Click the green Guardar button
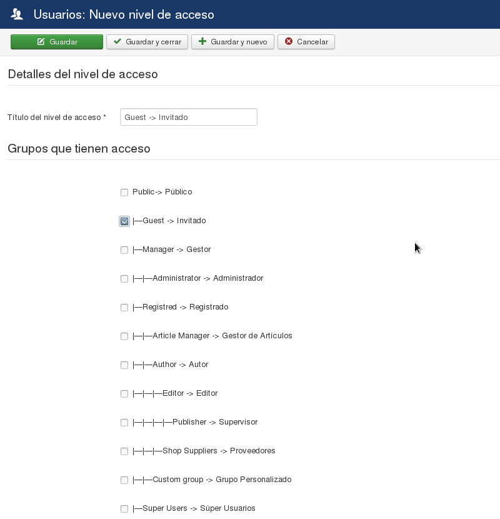 (57, 42)
